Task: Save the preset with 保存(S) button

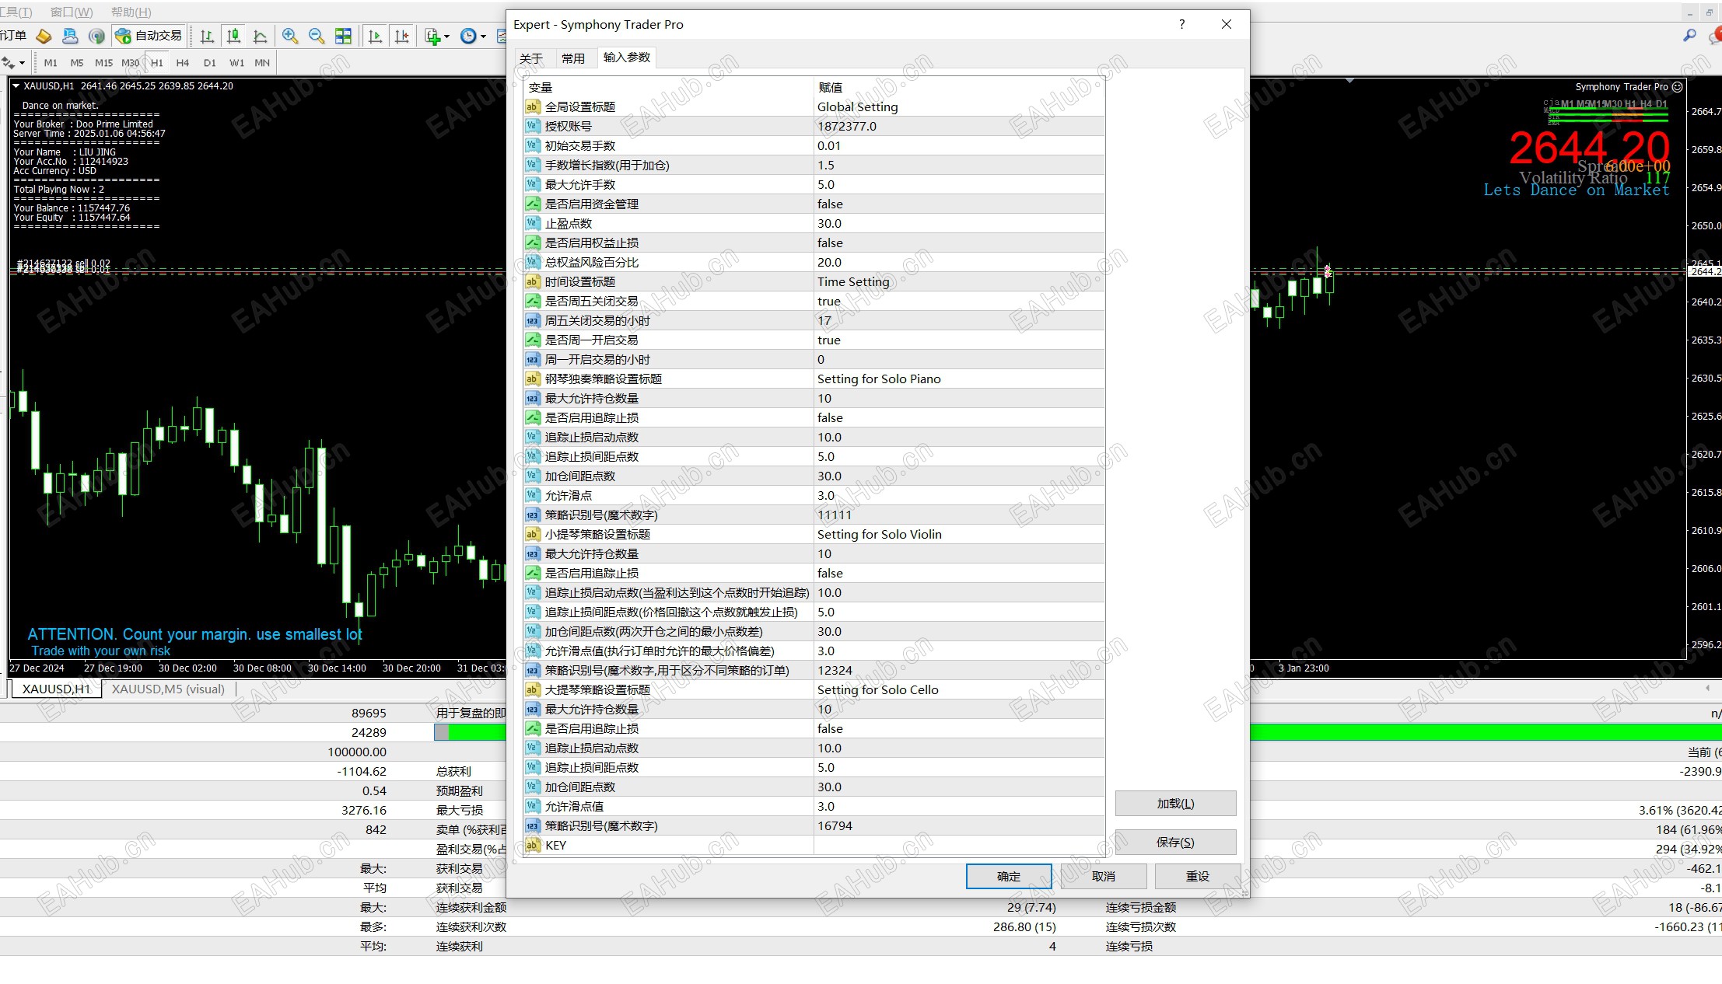Action: coord(1175,843)
